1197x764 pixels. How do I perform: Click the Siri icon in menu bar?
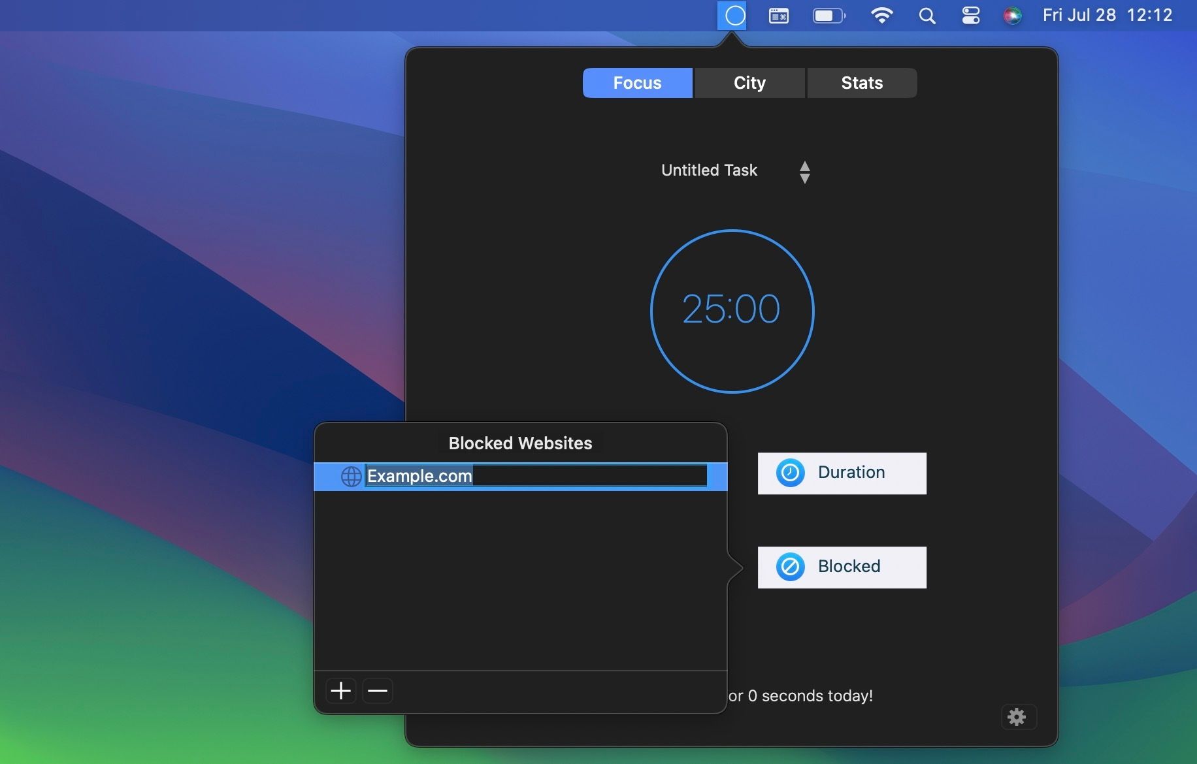pos(1013,16)
